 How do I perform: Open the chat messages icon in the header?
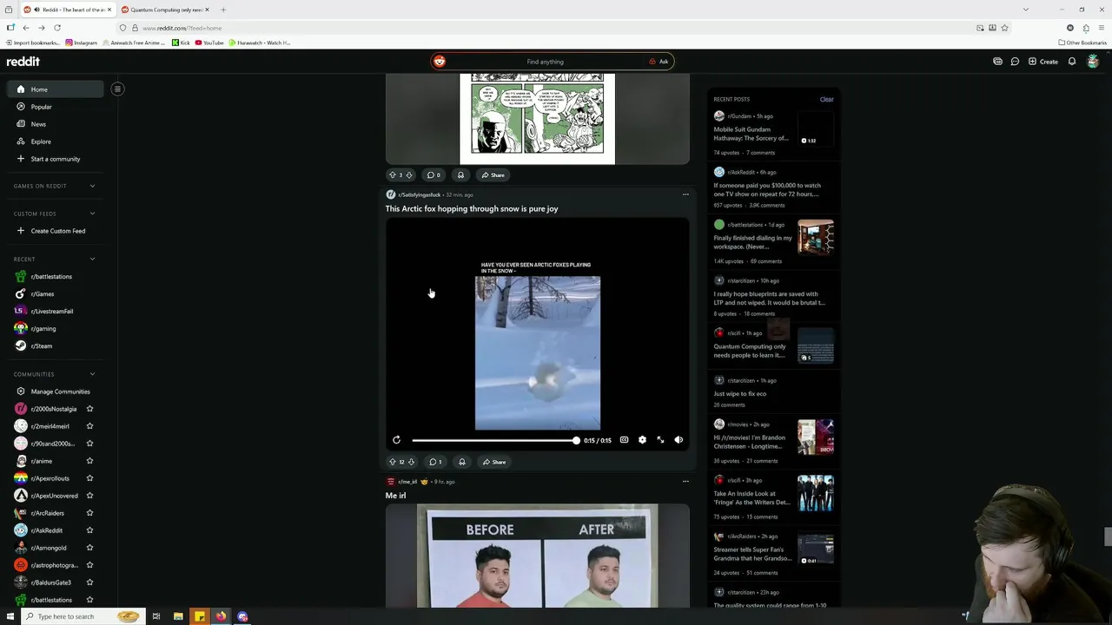[x=1015, y=62]
